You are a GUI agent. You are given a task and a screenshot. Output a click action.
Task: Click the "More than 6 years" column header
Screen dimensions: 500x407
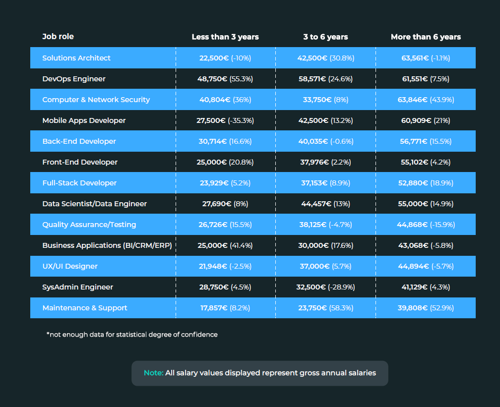426,37
